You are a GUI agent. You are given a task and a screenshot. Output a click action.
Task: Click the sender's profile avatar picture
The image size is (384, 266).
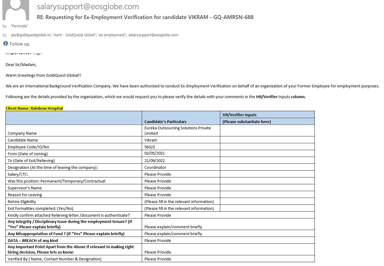pyautogui.click(x=16, y=10)
